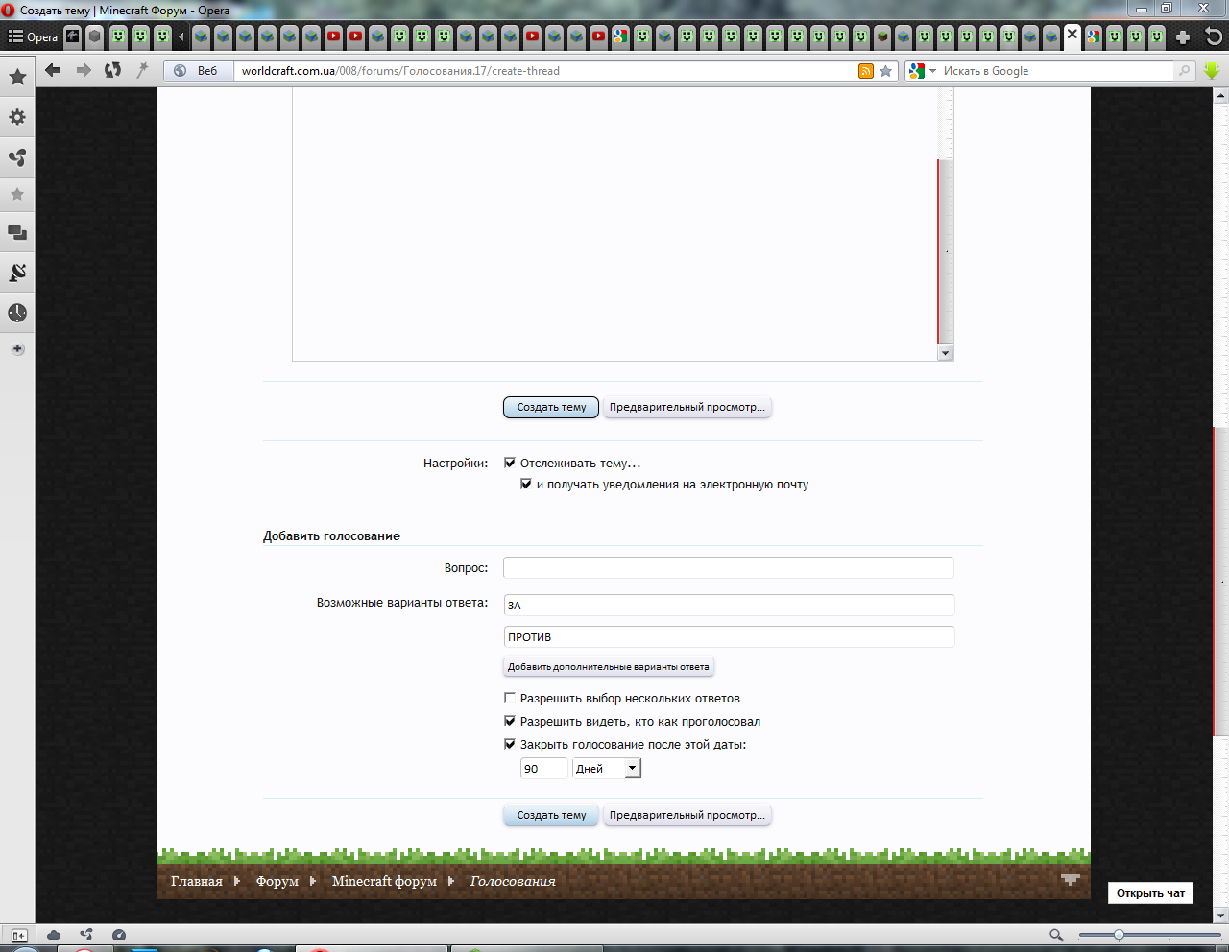
Task: Click the upper Предварительный просмотр button
Action: coord(687,408)
